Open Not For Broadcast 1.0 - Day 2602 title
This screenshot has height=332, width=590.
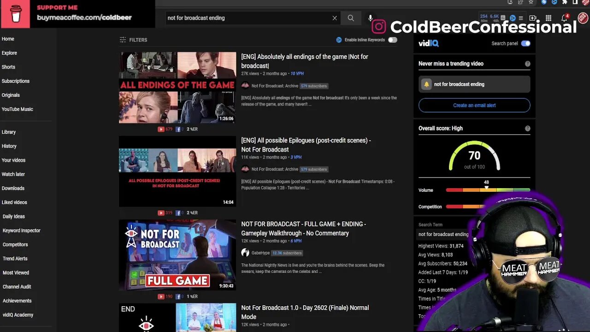[305, 312]
